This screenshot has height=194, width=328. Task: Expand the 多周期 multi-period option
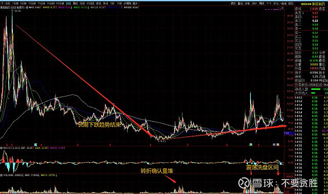(x=127, y=4)
